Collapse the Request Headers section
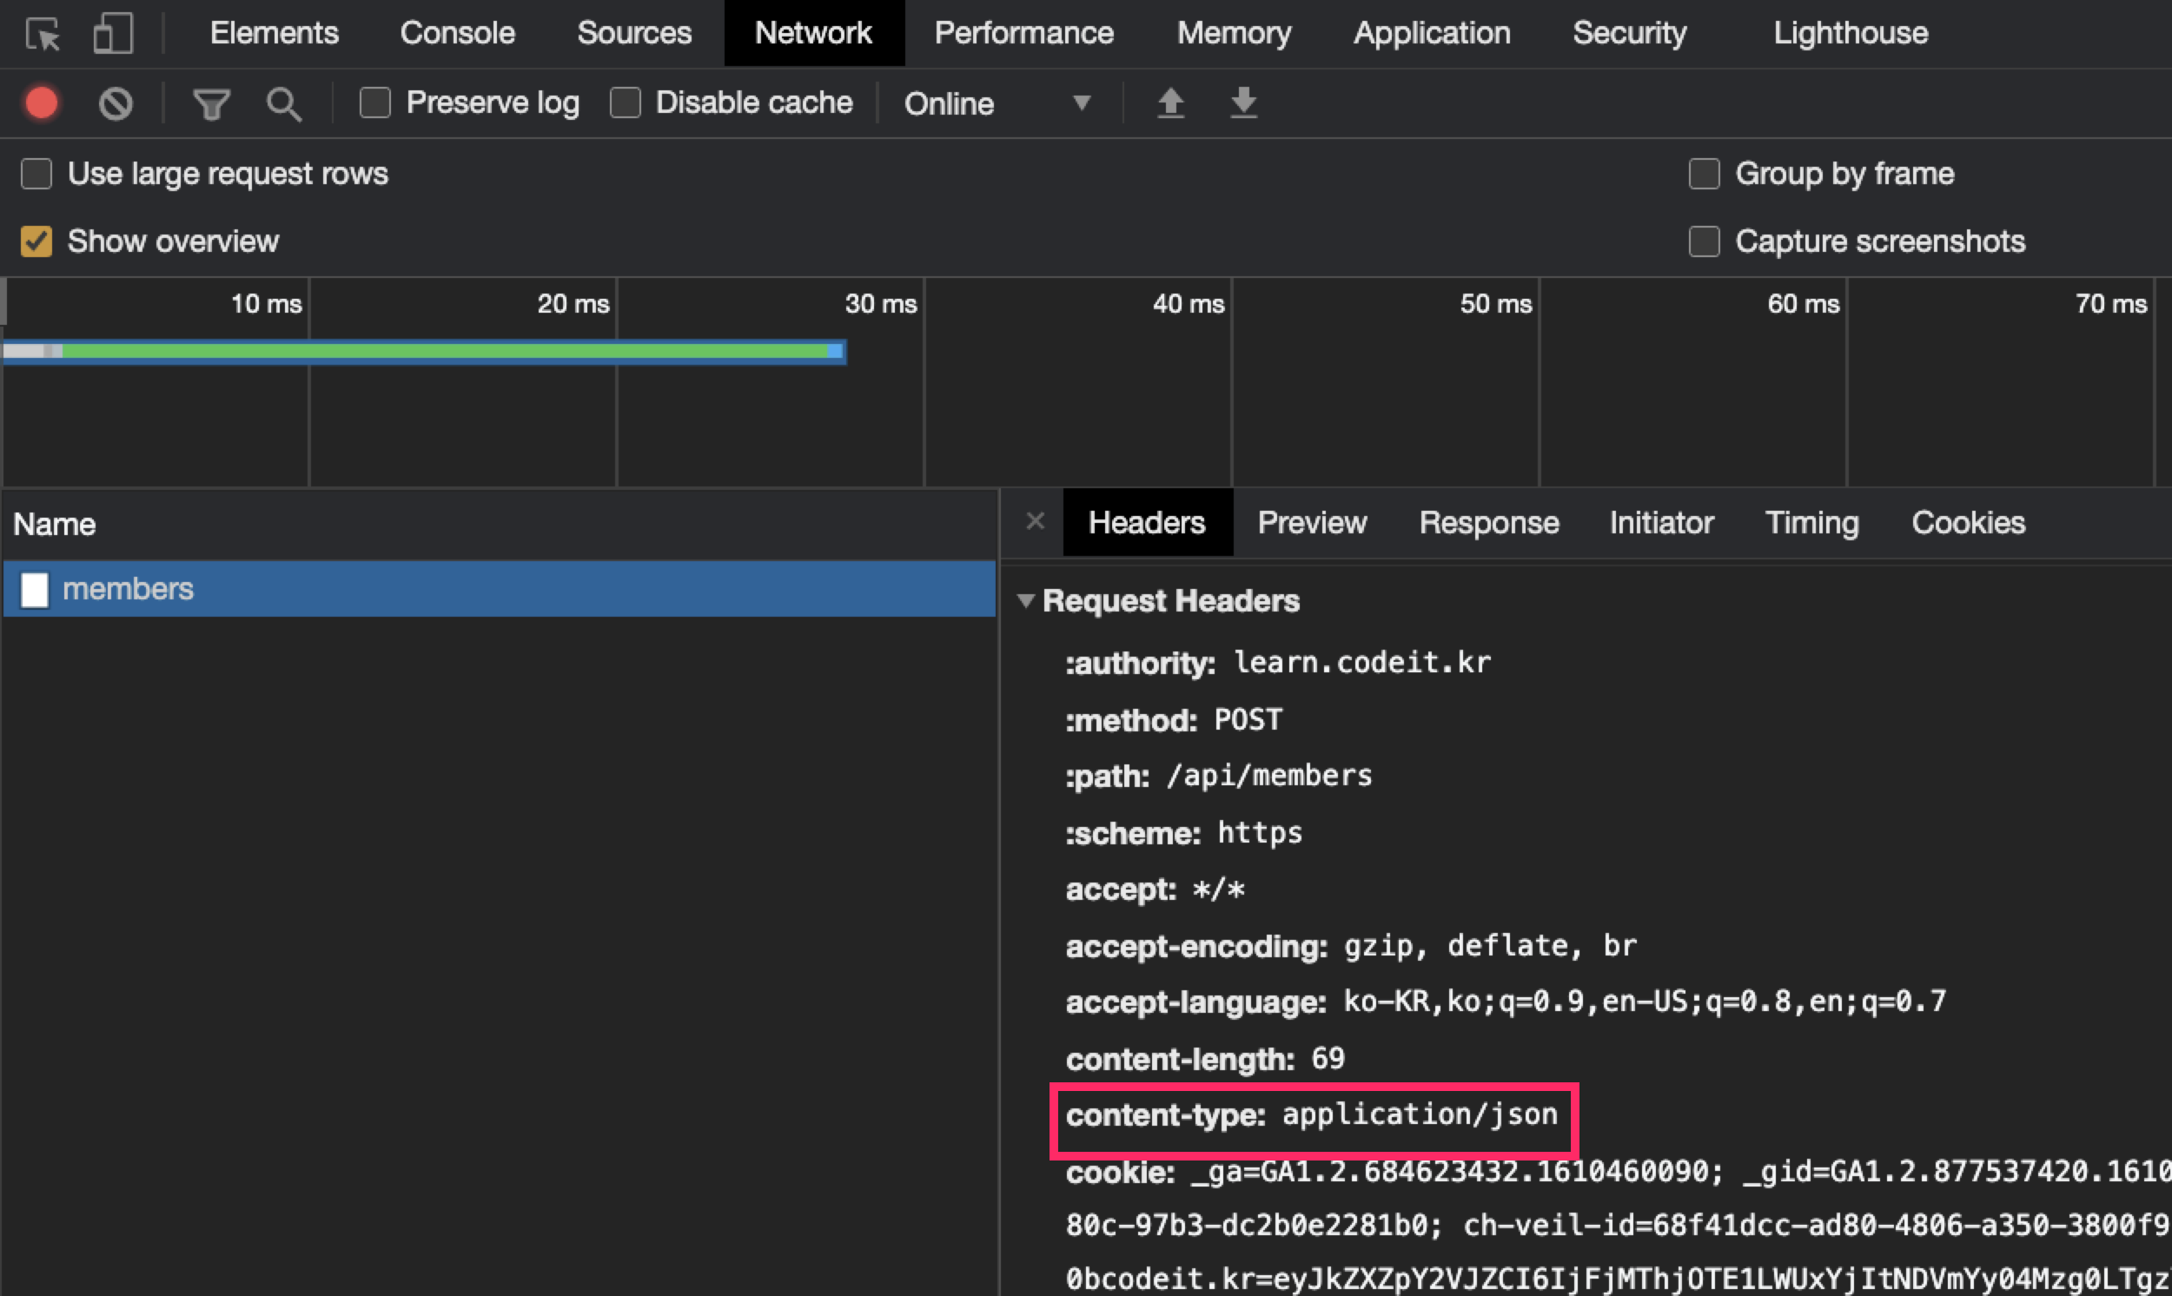Image resolution: width=2172 pixels, height=1296 pixels. [1026, 601]
